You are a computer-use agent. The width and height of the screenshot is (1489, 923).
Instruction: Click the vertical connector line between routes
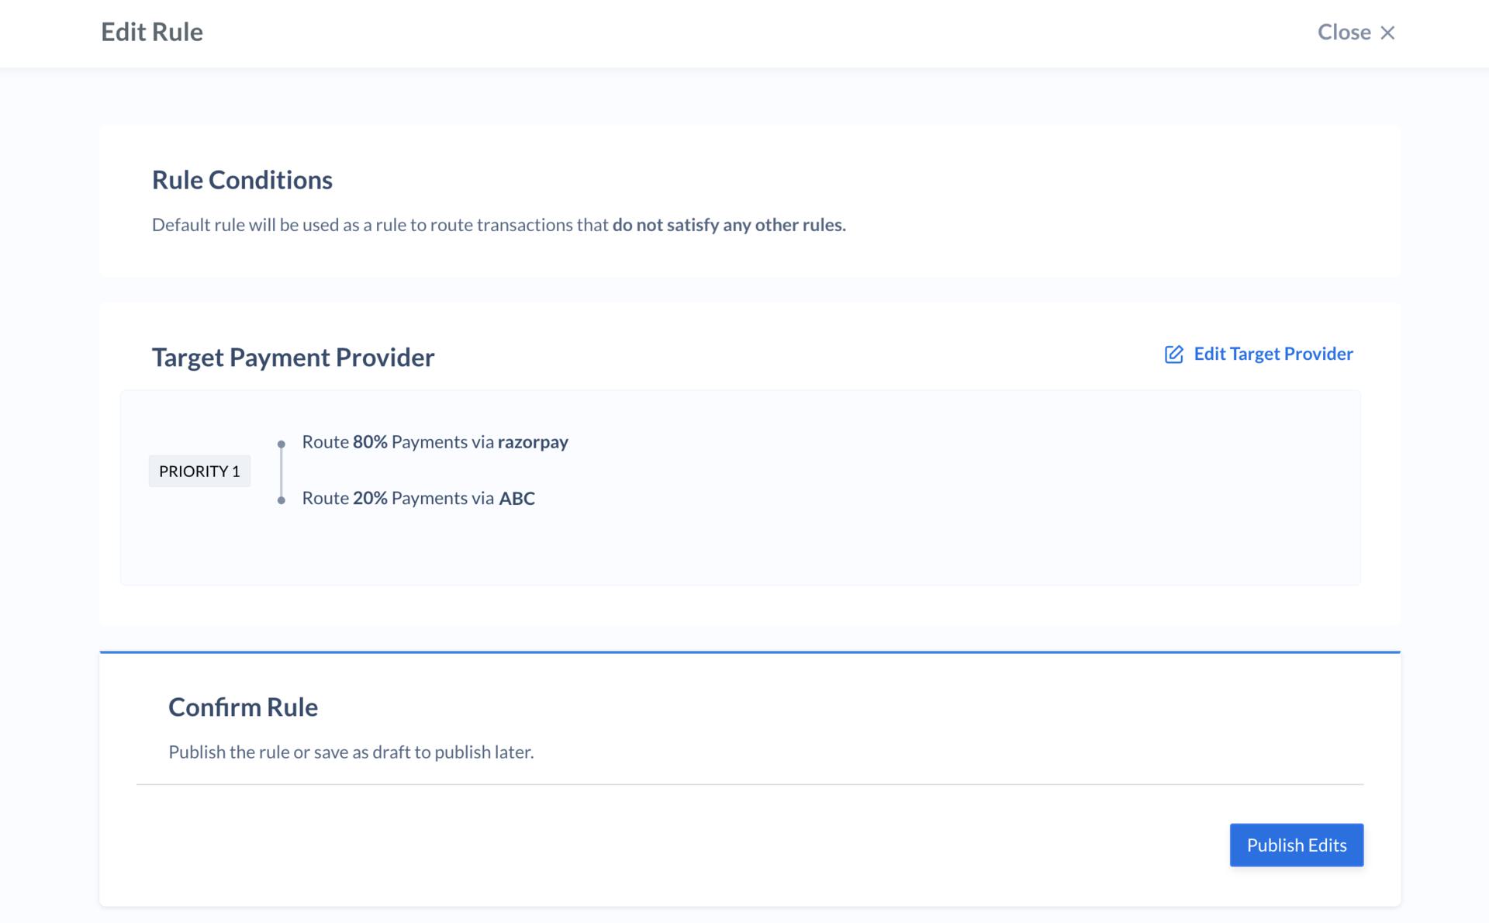pyautogui.click(x=282, y=472)
